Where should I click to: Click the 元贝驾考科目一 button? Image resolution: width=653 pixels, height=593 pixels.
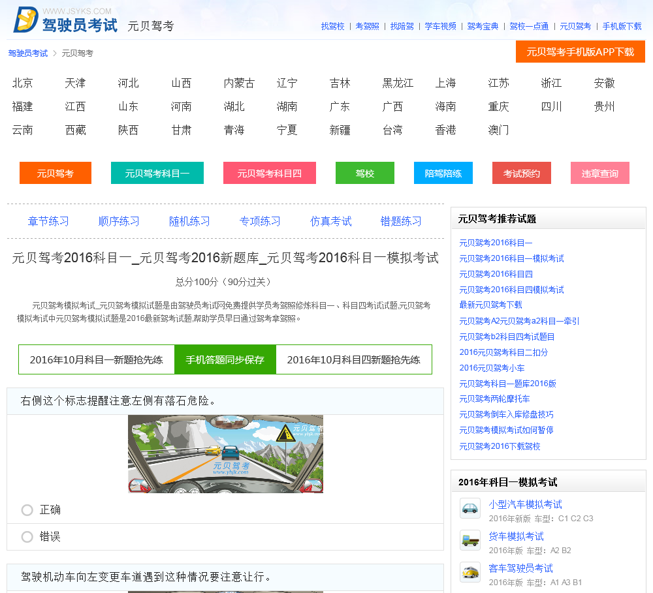[x=157, y=173]
